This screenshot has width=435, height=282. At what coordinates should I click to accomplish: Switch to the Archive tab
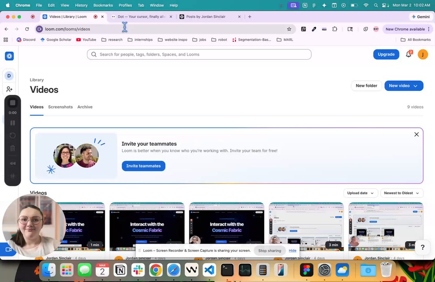point(85,107)
